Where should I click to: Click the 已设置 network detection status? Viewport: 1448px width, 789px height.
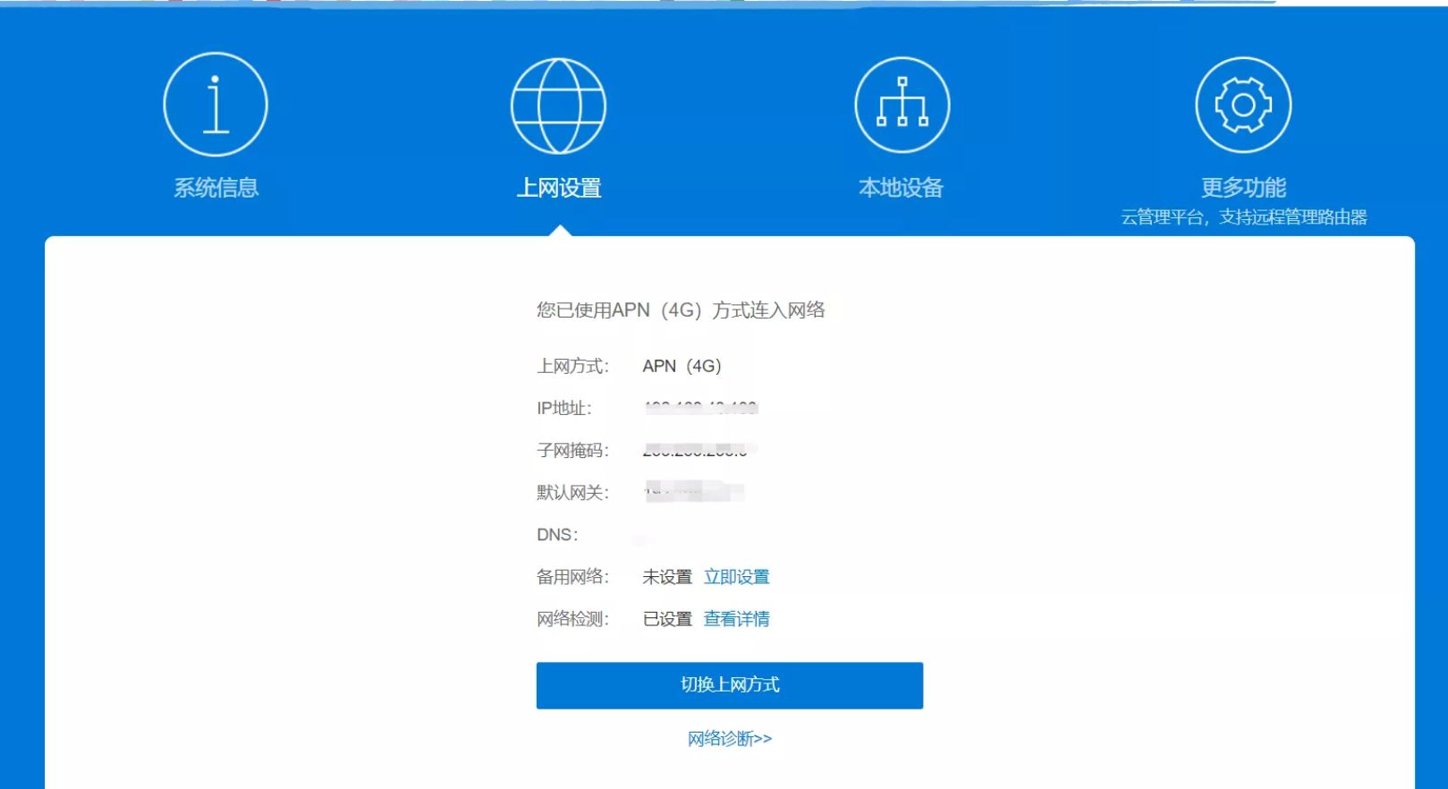pos(667,619)
